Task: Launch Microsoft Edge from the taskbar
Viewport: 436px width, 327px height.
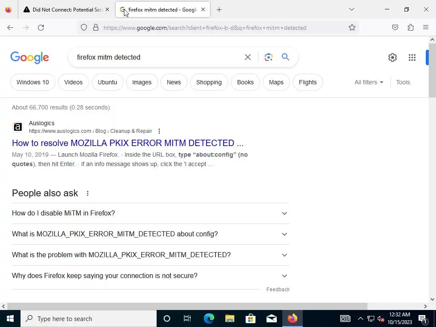Action: (x=209, y=318)
